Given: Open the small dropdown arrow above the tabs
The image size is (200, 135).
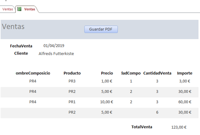Looking at the screenshot, I should [6, 1].
